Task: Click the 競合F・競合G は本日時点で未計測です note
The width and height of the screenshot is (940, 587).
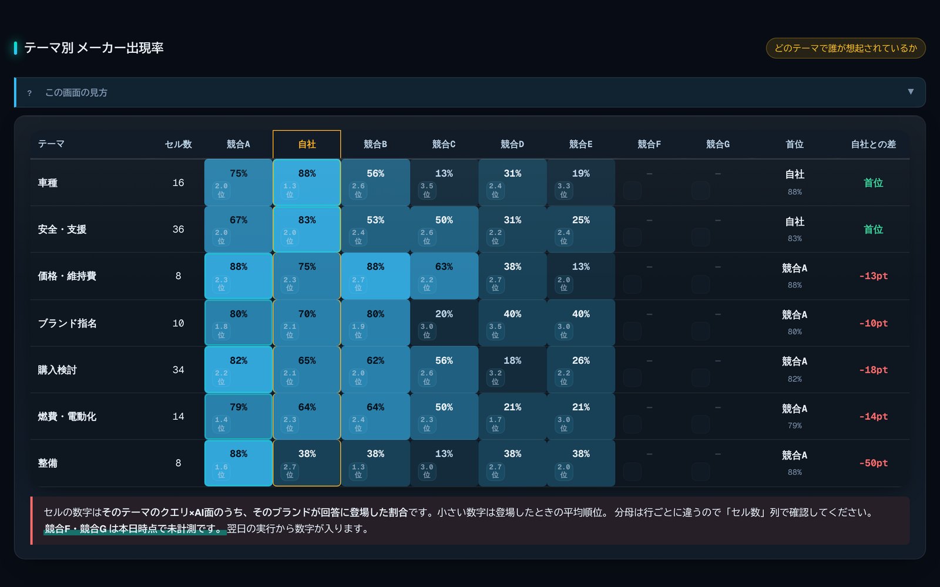Action: tap(135, 529)
